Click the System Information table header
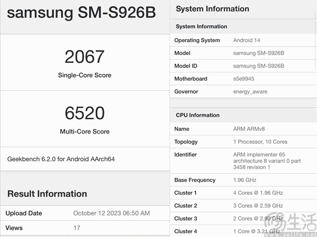 [201, 26]
